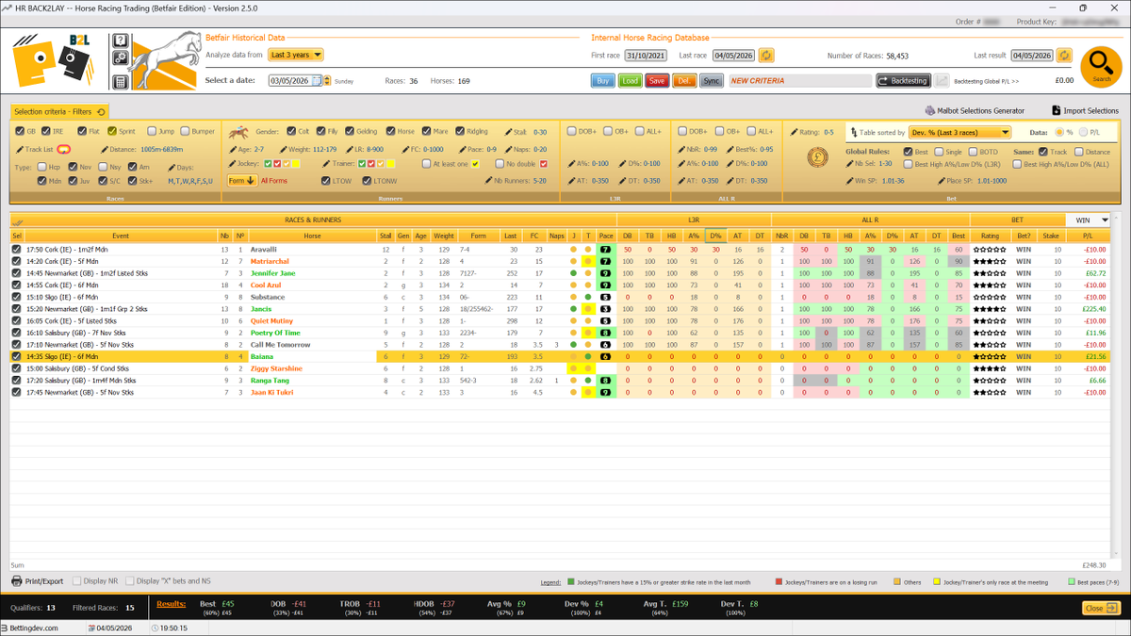This screenshot has width=1131, height=636.
Task: Sort by the Horse column header
Action: (312, 236)
